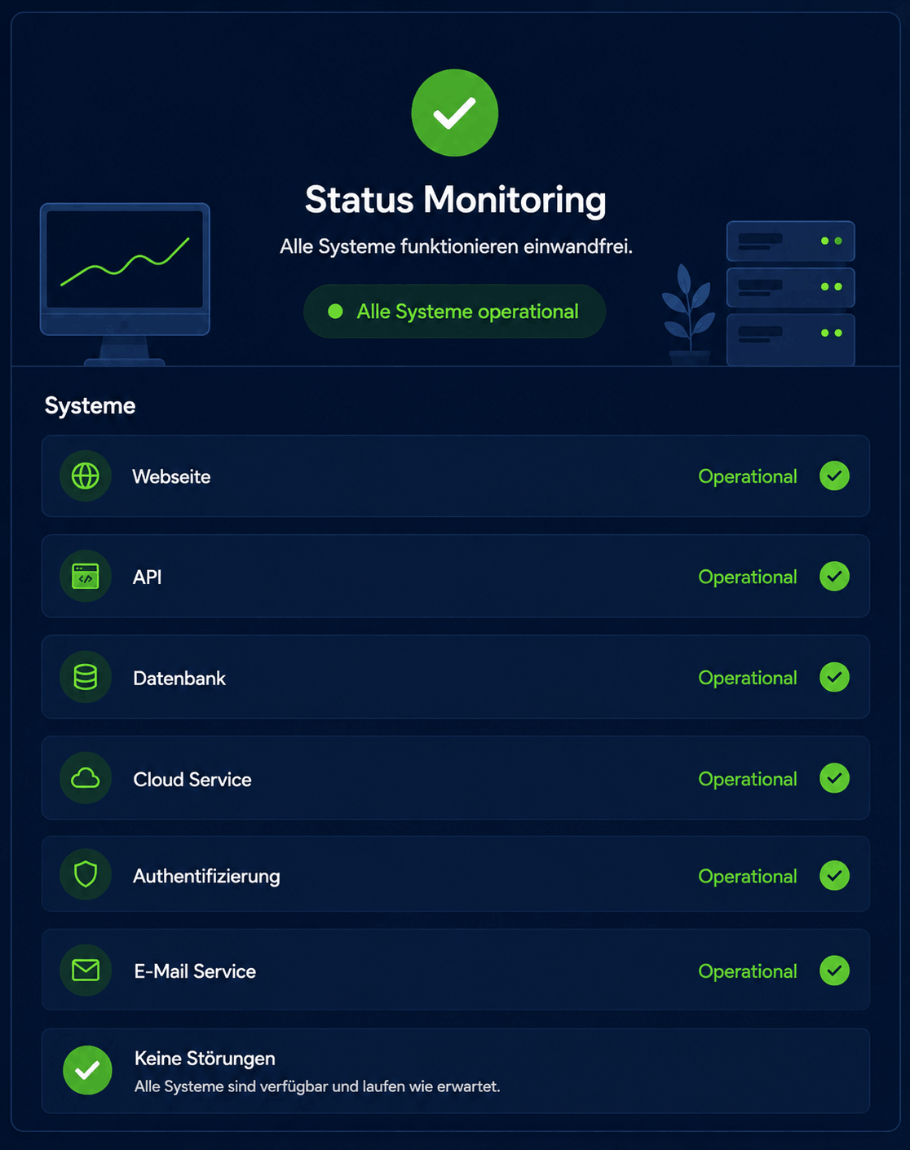Click "Alle Systeme funktionieren einwandfrei." subtitle

click(x=456, y=246)
